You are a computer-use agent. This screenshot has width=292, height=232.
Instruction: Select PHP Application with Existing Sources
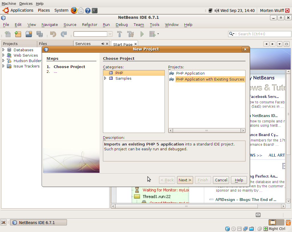coord(210,79)
